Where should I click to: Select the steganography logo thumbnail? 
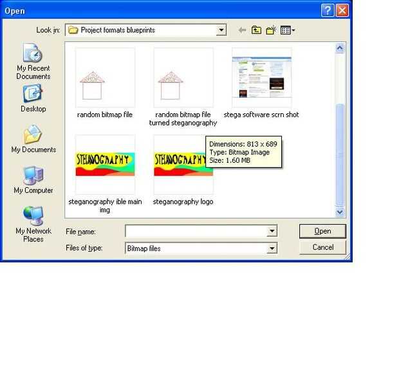tap(183, 164)
